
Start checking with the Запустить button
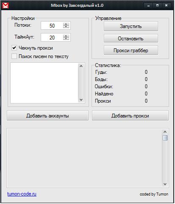tap(131, 26)
